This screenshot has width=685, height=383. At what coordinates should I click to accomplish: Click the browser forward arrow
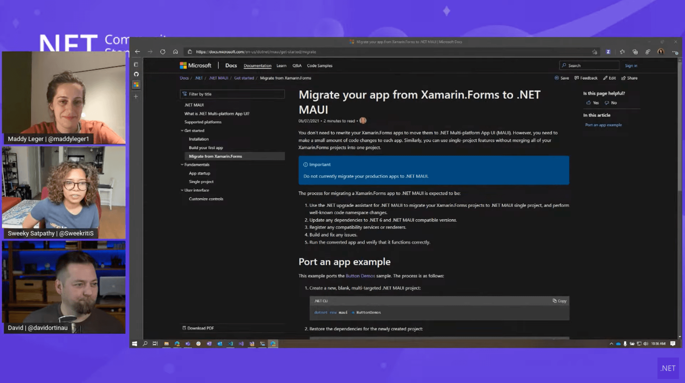150,52
